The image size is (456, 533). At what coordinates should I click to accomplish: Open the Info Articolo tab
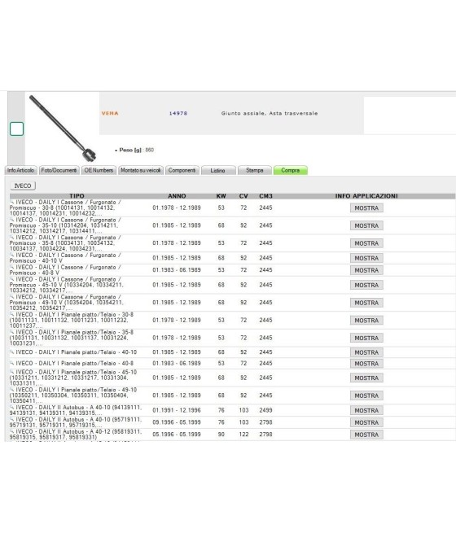pos(20,170)
